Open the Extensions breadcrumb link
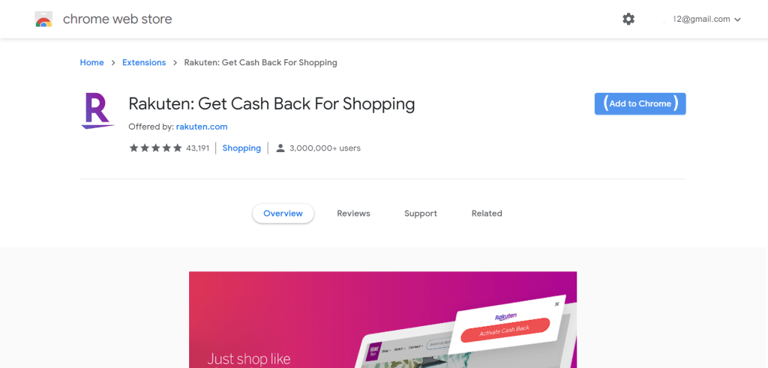The width and height of the screenshot is (768, 368). coord(144,63)
